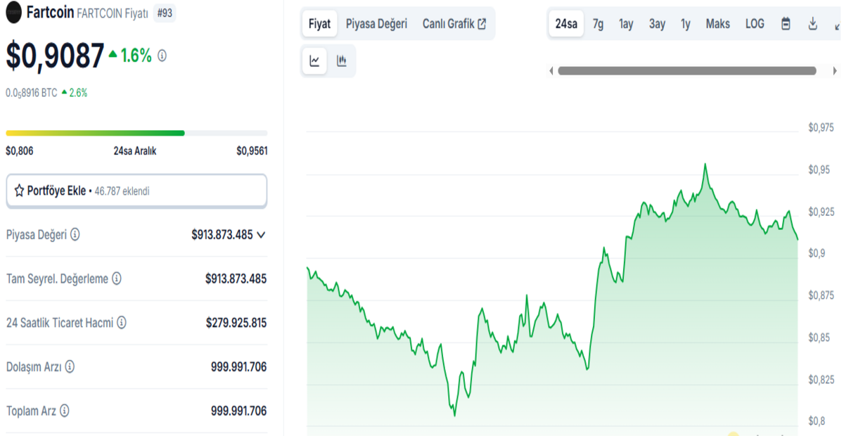Viewport: 844px width, 436px height.
Task: Click the info icon next to 1.6% change
Action: click(162, 56)
